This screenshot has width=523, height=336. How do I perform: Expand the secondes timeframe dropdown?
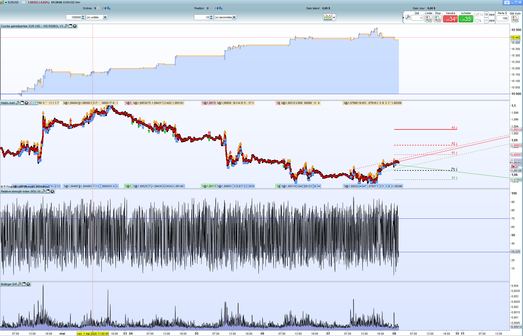(x=234, y=17)
